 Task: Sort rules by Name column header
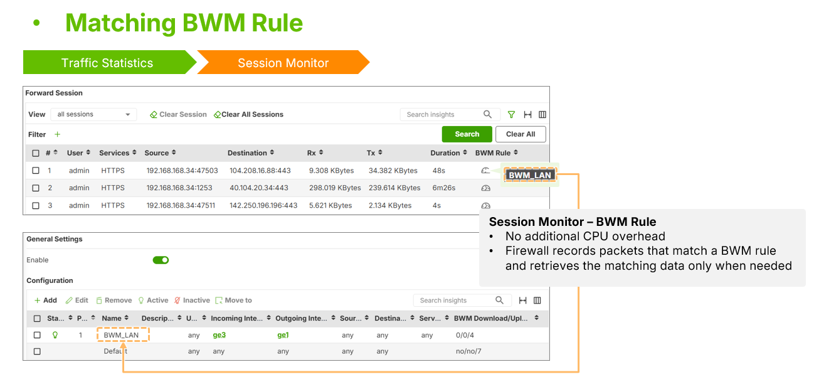click(x=115, y=319)
